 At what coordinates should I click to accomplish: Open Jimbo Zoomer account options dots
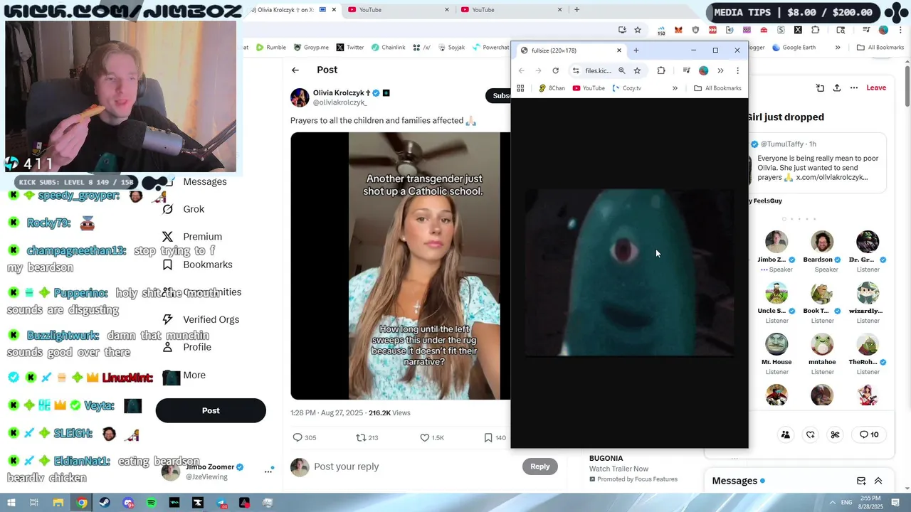click(x=269, y=471)
